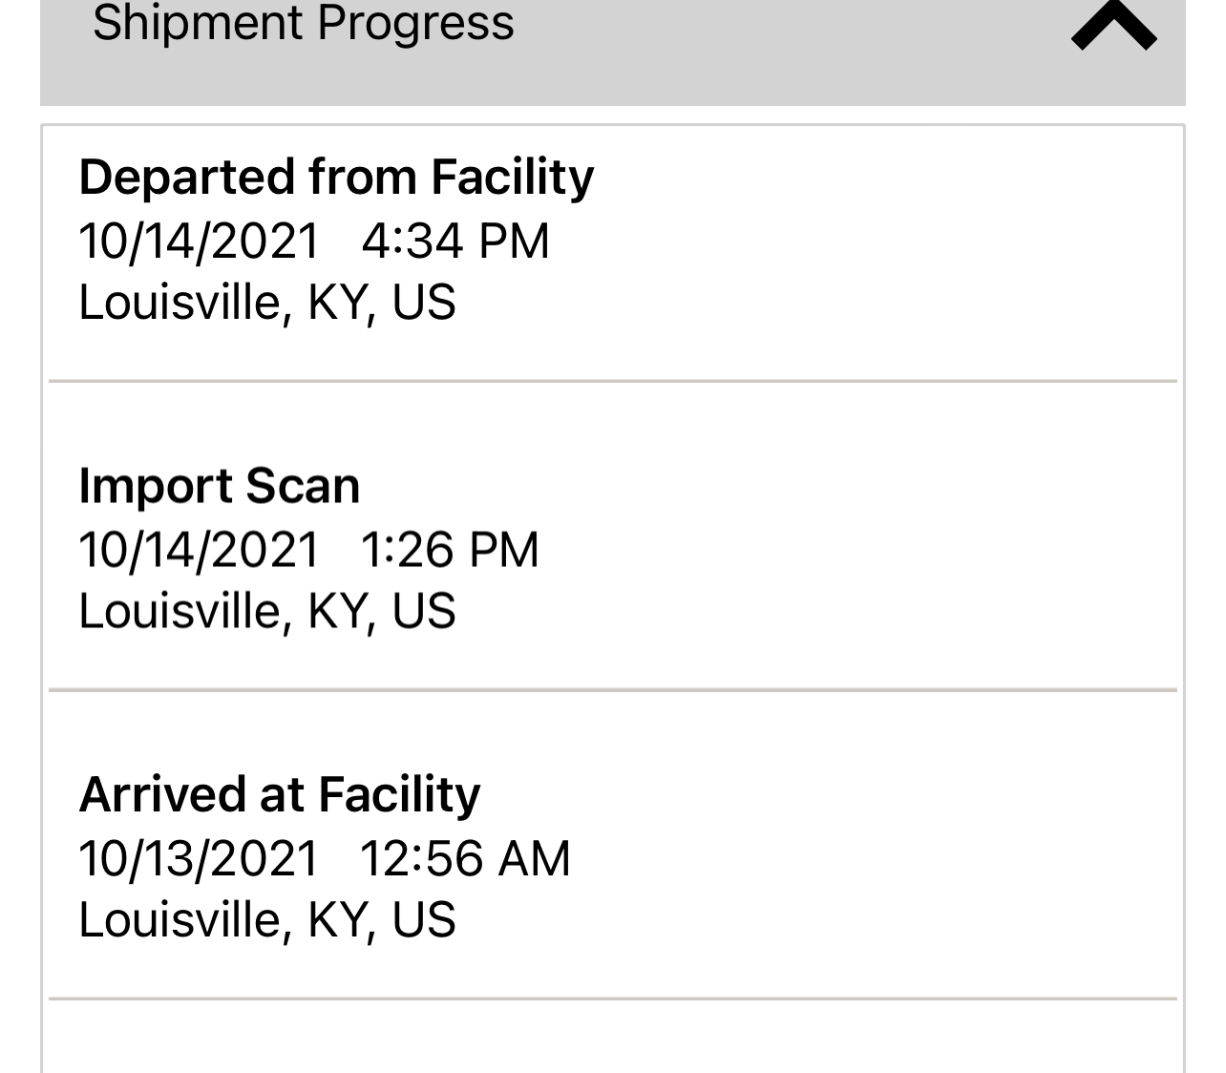This screenshot has width=1226, height=1073.
Task: Click the 1:26 PM import scan time
Action: point(450,550)
